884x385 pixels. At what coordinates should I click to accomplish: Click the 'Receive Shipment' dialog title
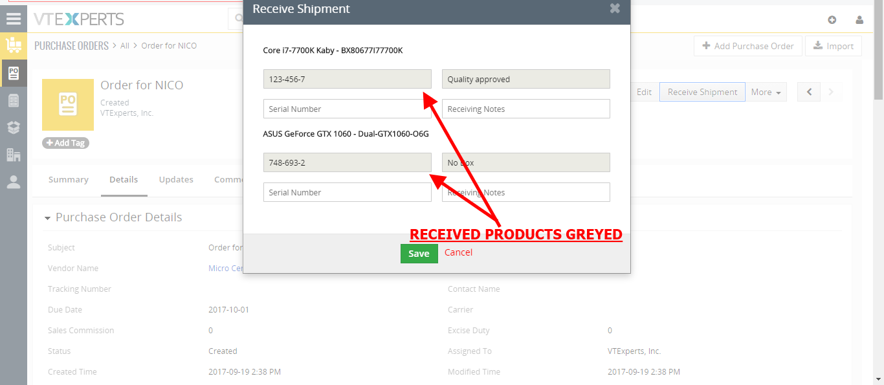click(301, 9)
